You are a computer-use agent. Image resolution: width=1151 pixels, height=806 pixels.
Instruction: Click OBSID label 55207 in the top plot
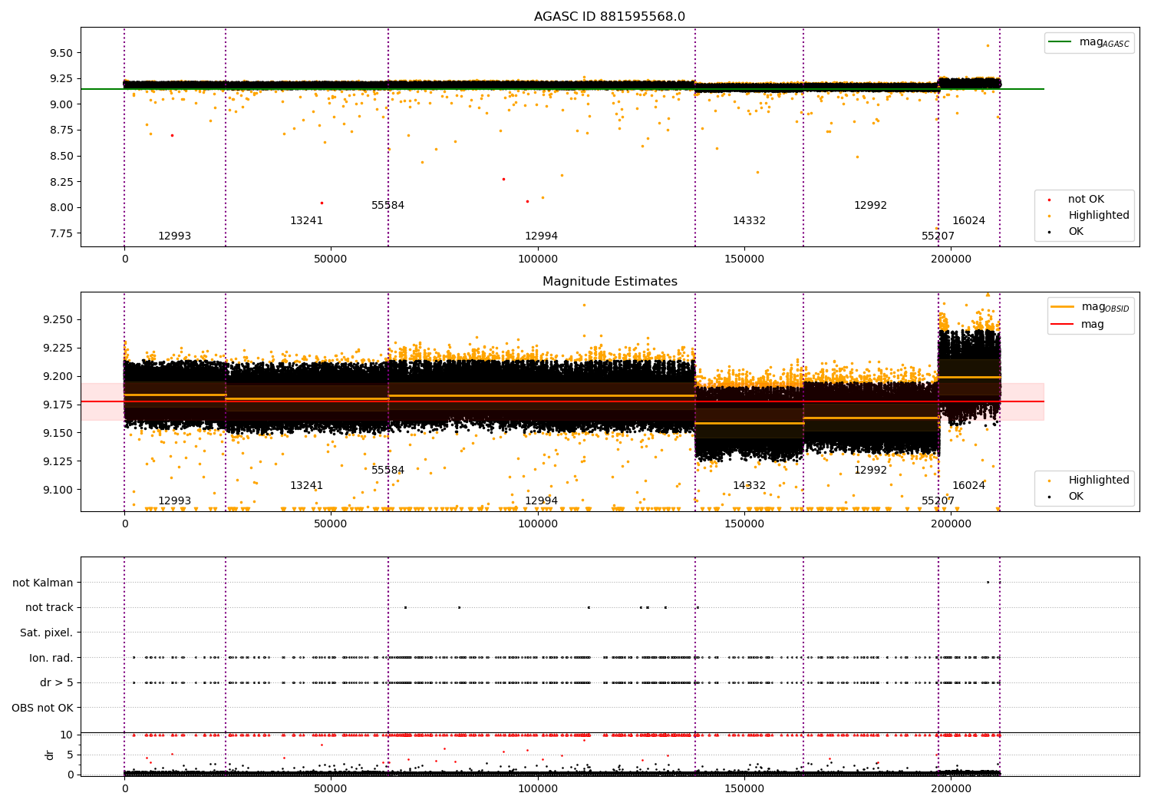tap(938, 236)
